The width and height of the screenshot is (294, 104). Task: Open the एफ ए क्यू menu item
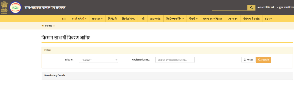click(233, 19)
